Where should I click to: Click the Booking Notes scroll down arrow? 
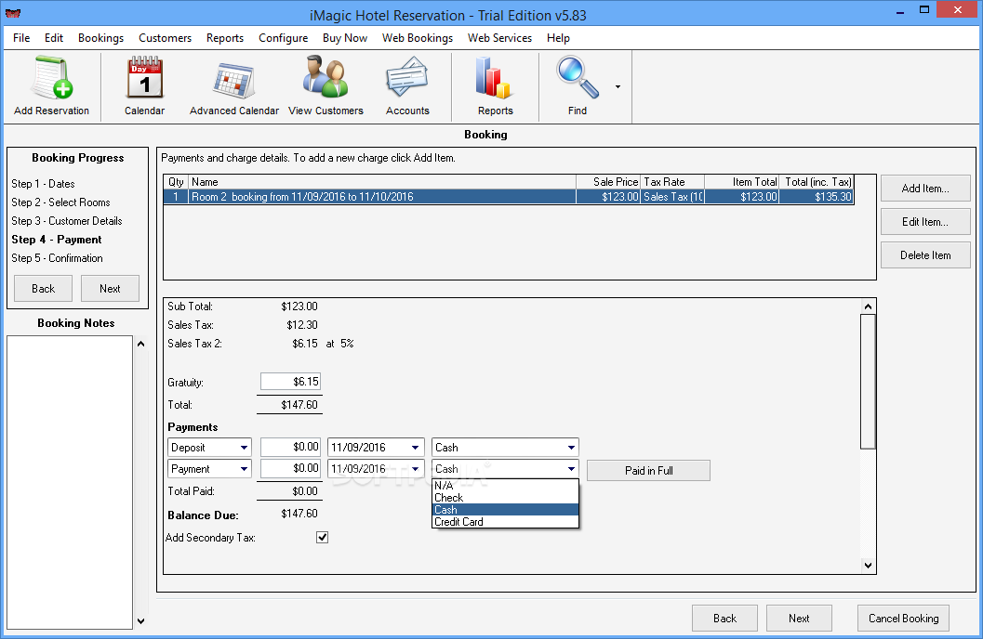click(141, 621)
